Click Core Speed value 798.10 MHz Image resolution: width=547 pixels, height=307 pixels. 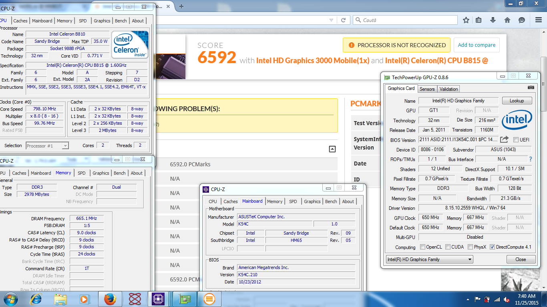pyautogui.click(x=45, y=109)
